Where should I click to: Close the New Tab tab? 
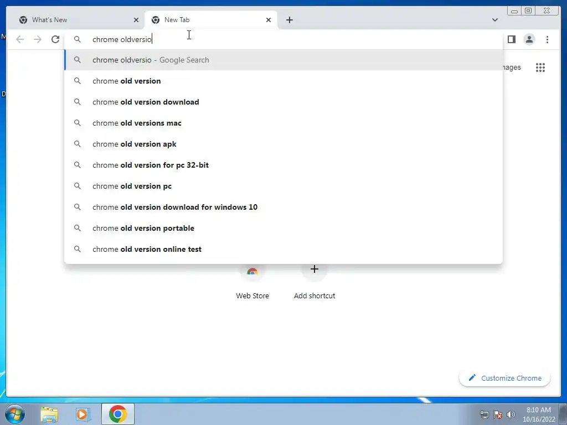[269, 20]
